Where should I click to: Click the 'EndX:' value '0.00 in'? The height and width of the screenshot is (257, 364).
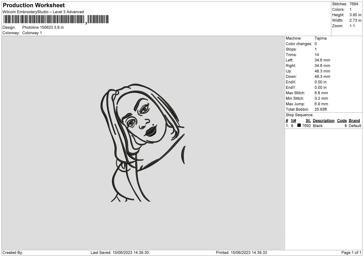320,82
